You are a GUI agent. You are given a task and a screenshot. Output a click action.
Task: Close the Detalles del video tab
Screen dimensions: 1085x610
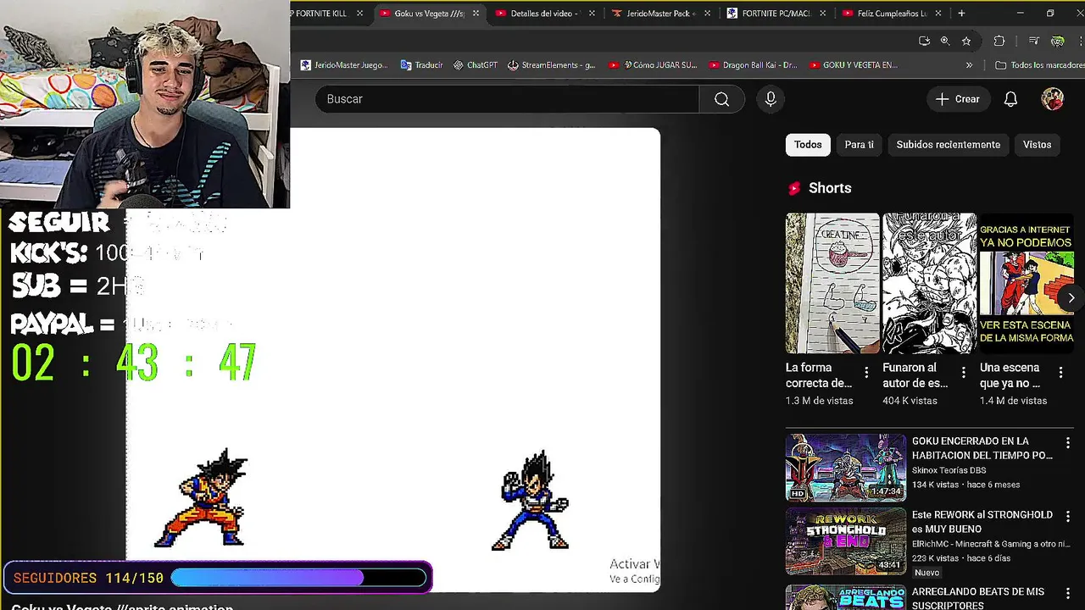592,14
